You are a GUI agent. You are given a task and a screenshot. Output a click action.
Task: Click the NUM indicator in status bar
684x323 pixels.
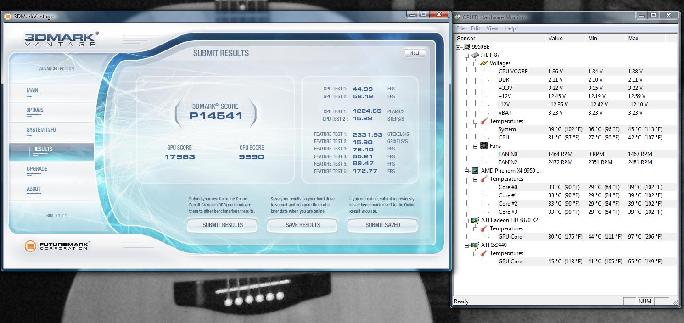(x=645, y=301)
